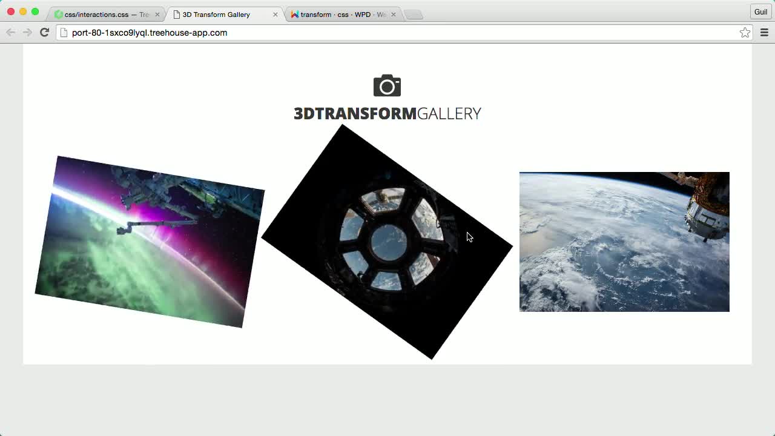Click the forward navigation arrow
Image resolution: width=775 pixels, height=436 pixels.
[x=27, y=33]
